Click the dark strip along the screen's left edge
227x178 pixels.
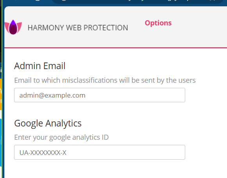[0, 29]
